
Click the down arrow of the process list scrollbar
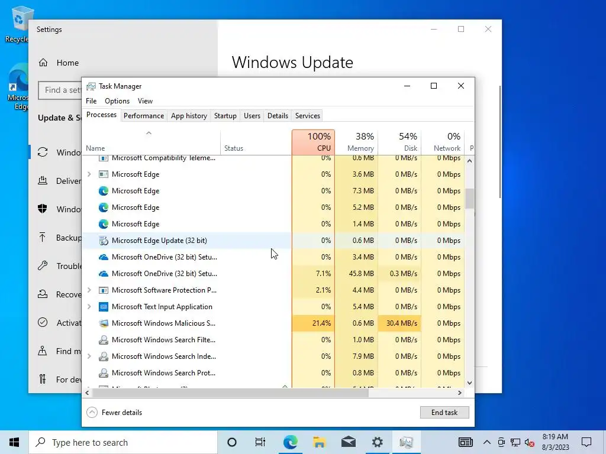(x=469, y=383)
